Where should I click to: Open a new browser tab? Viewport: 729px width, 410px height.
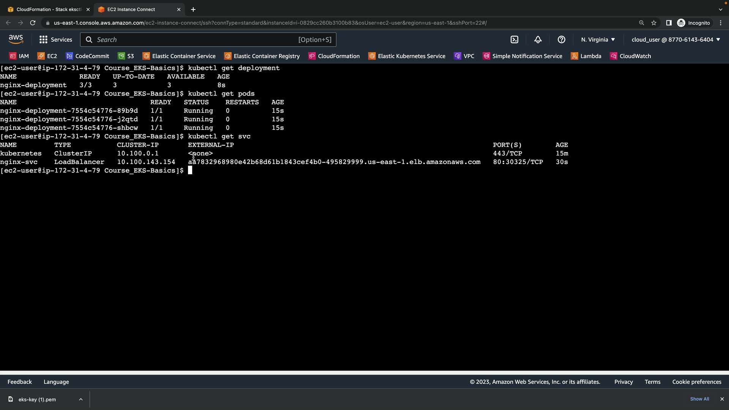coord(193,9)
